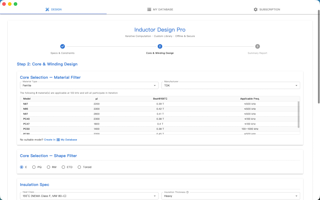This screenshot has height=200, width=320.
Task: Select the E core shape
Action: click(22, 167)
